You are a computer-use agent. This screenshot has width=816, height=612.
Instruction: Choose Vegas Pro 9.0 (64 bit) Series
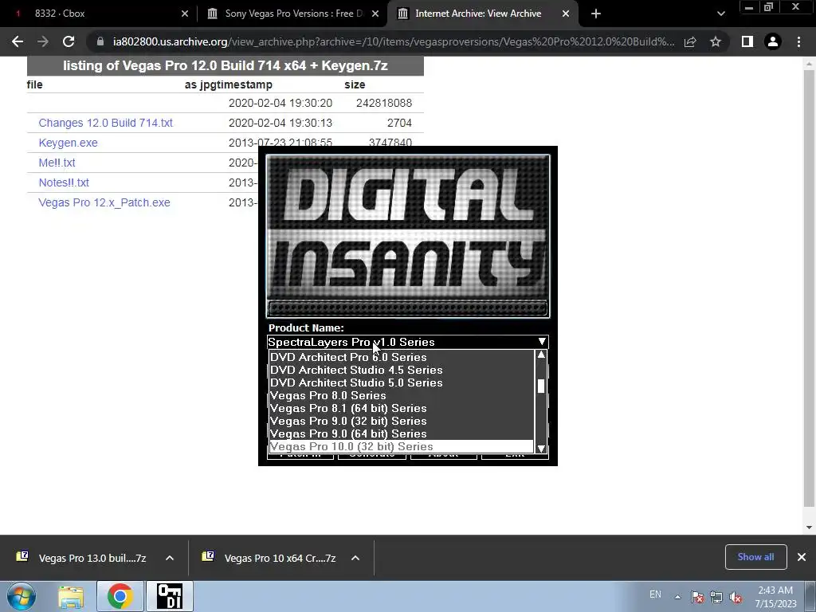click(x=402, y=433)
